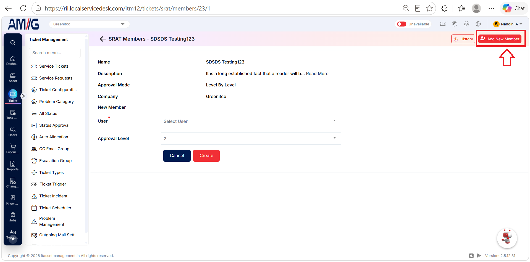
Task: Open the Select User dropdown
Action: [x=251, y=121]
